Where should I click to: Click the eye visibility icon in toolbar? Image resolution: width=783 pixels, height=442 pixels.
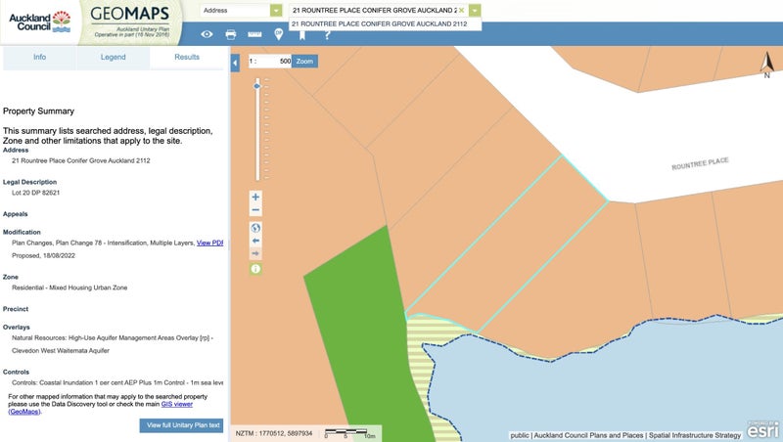207,34
